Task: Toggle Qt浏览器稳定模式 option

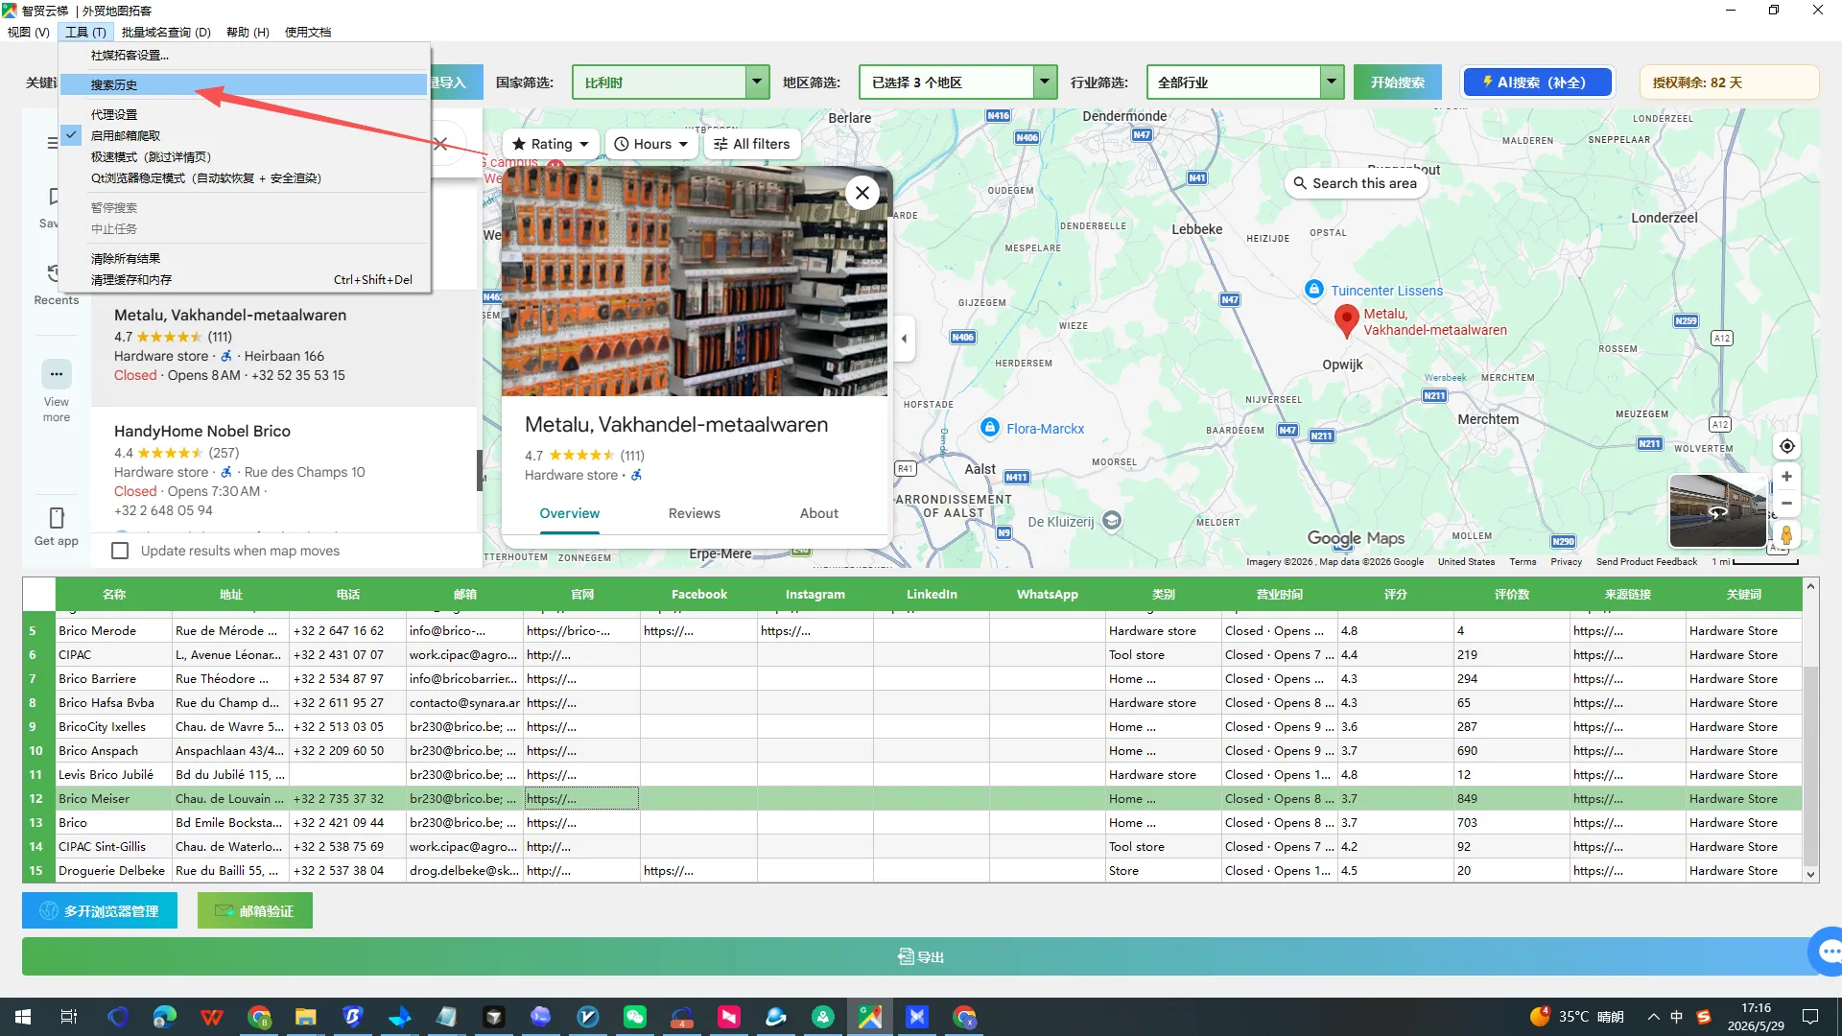Action: [244, 177]
